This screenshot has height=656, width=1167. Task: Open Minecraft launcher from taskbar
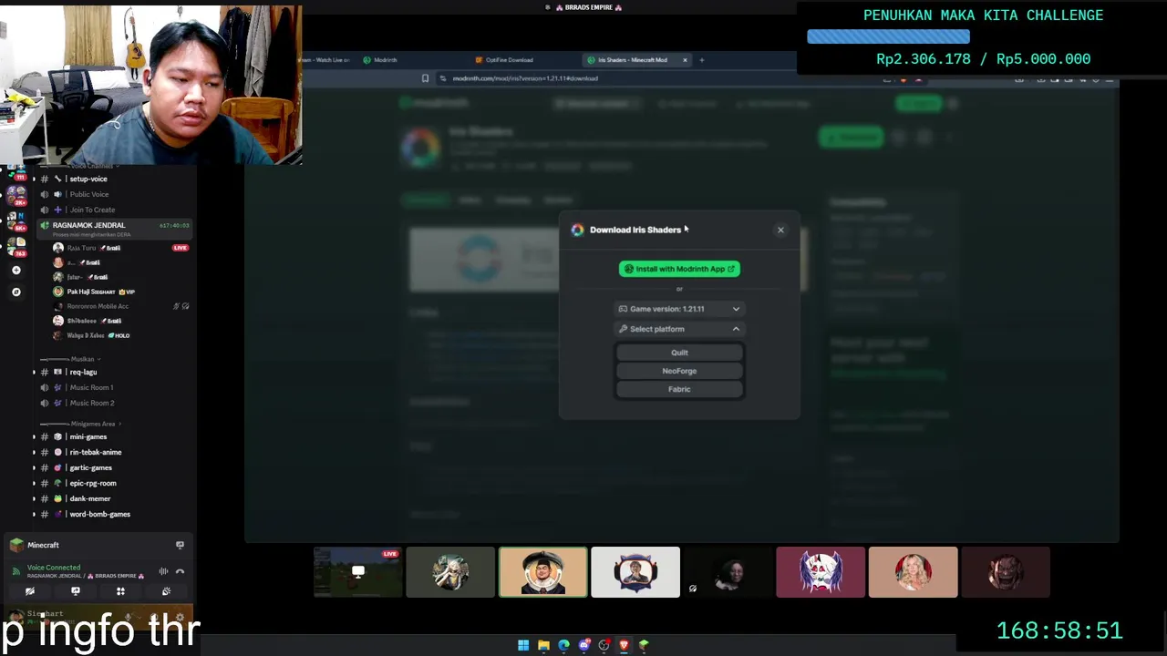(644, 645)
